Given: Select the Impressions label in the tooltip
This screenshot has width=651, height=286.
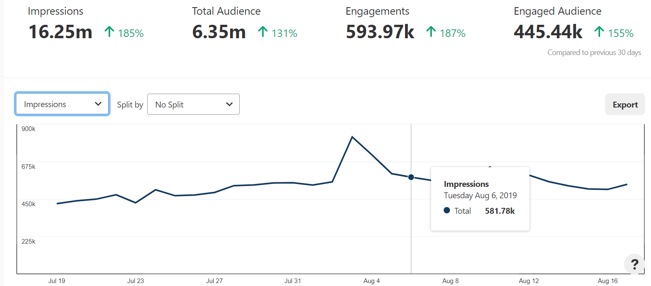Looking at the screenshot, I should [466, 184].
